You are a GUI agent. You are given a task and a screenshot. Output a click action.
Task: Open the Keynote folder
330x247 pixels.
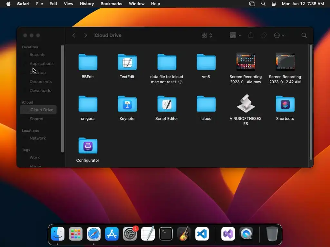127,104
